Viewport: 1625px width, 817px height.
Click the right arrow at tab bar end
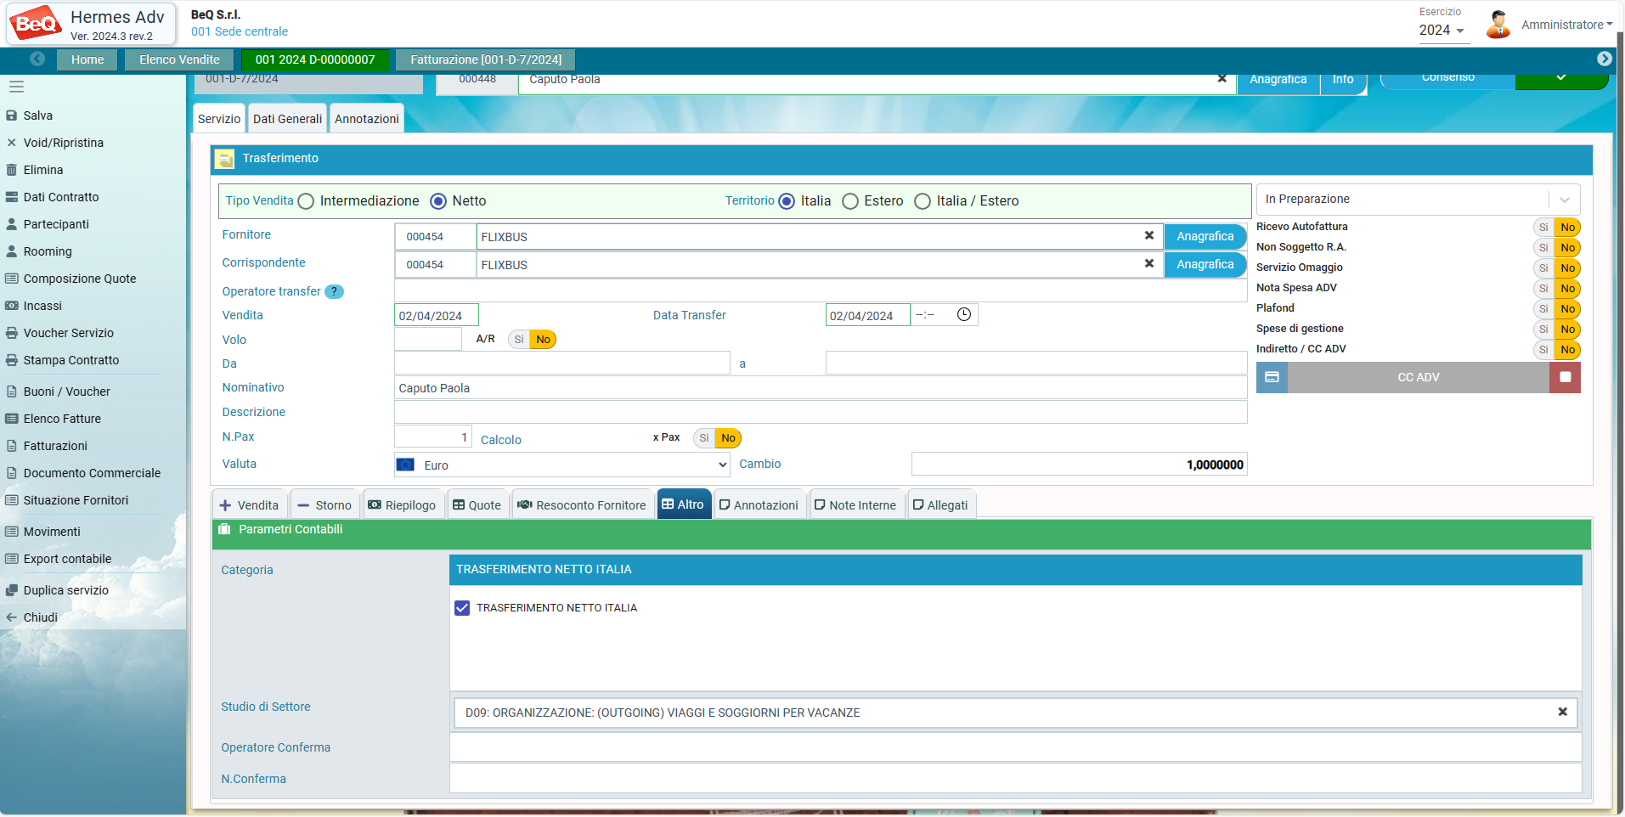pos(1604,59)
